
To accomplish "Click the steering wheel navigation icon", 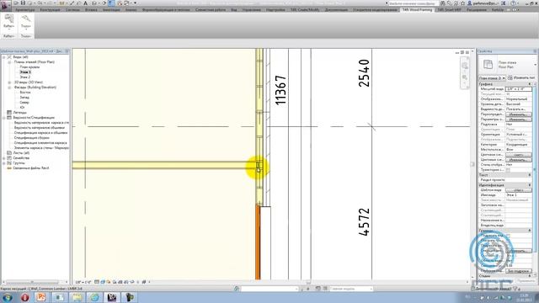I will [x=465, y=66].
